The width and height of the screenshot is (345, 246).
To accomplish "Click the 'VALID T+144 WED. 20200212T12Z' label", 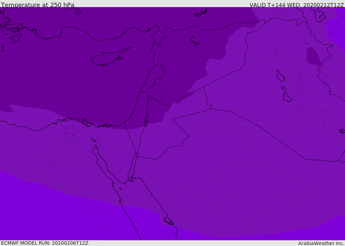I will (296, 5).
